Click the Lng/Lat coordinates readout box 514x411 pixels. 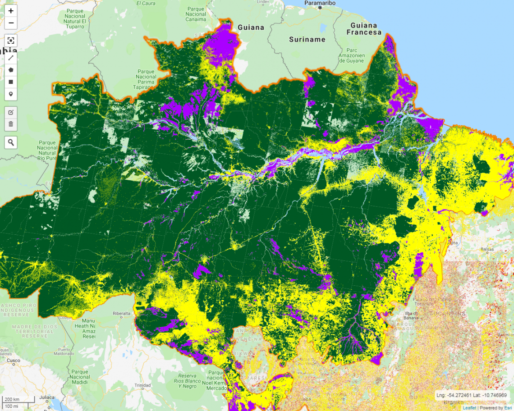473,395
